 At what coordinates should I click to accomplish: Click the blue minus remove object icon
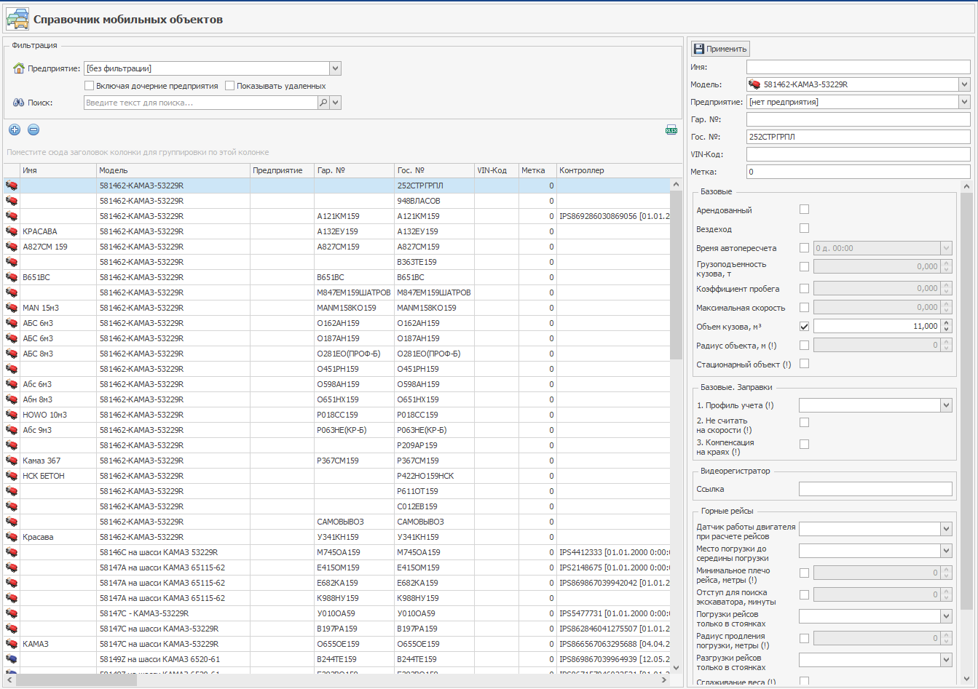pos(33,130)
